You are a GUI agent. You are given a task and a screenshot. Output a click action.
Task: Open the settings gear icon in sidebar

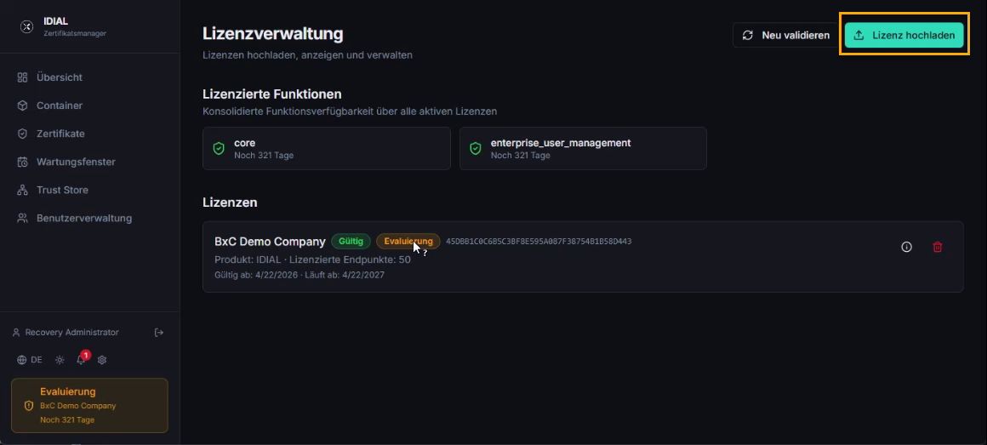coord(102,360)
